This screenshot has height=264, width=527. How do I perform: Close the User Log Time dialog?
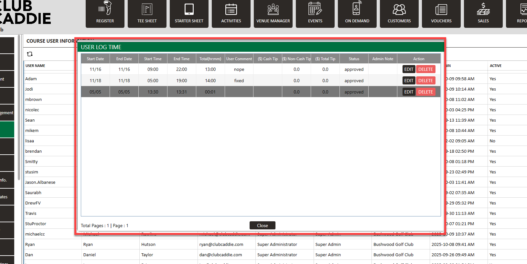(262, 225)
